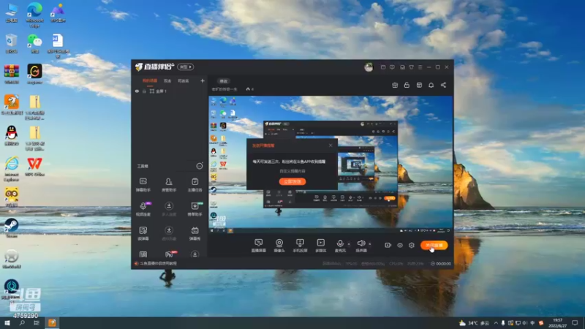Click the live companion app taskbar icon

pyautogui.click(x=52, y=322)
